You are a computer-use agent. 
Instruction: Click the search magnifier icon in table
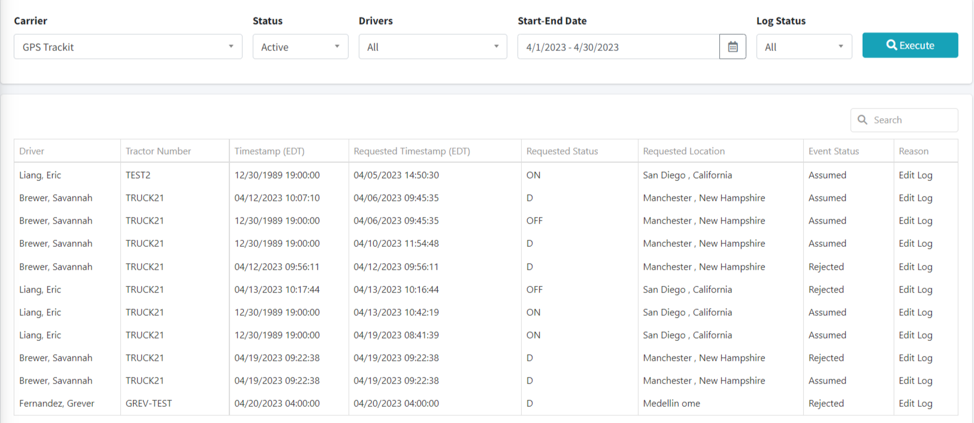coord(863,120)
